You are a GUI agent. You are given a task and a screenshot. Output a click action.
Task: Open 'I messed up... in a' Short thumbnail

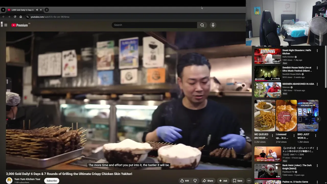[286, 116]
